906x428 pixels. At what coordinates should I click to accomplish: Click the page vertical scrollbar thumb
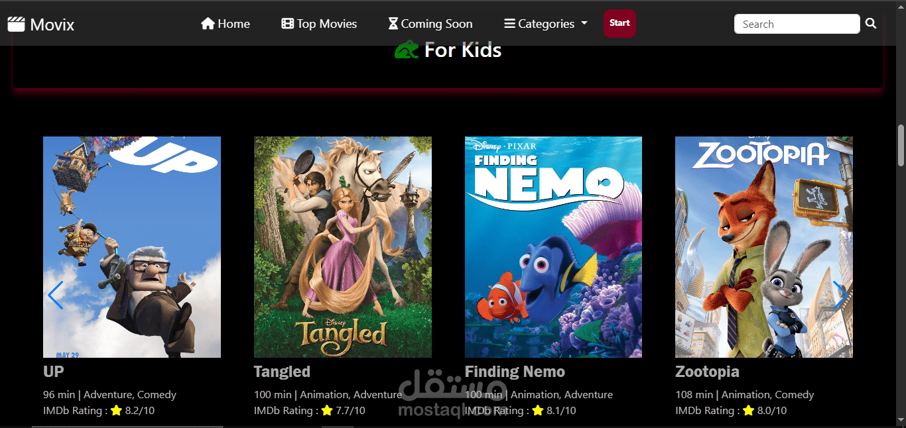pyautogui.click(x=901, y=145)
